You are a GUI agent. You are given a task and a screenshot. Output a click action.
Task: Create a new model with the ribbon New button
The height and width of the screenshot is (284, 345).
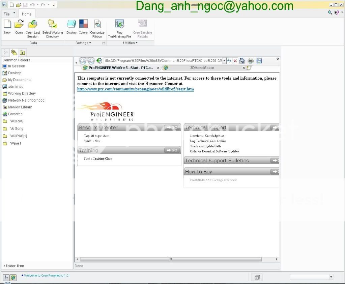click(7, 27)
